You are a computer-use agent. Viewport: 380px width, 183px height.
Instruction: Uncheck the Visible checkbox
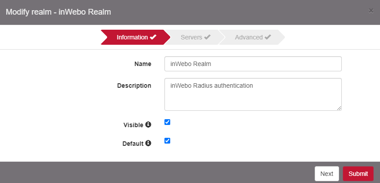point(168,122)
